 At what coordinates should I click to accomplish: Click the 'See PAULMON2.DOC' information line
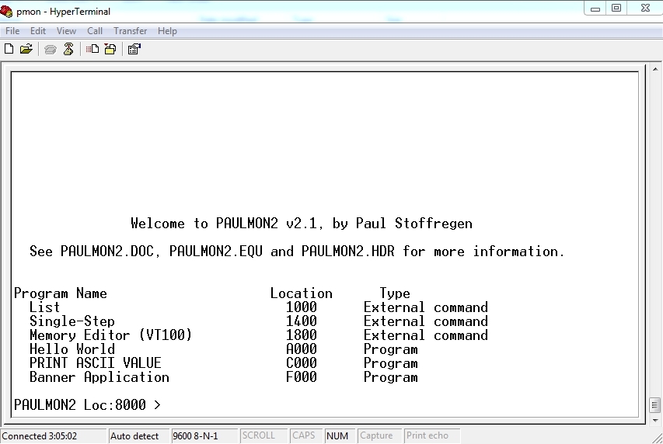coord(297,251)
